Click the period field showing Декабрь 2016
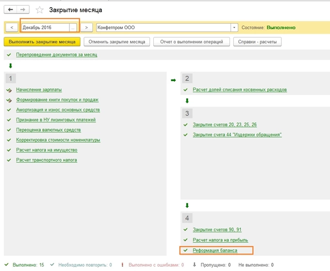 click(45, 28)
